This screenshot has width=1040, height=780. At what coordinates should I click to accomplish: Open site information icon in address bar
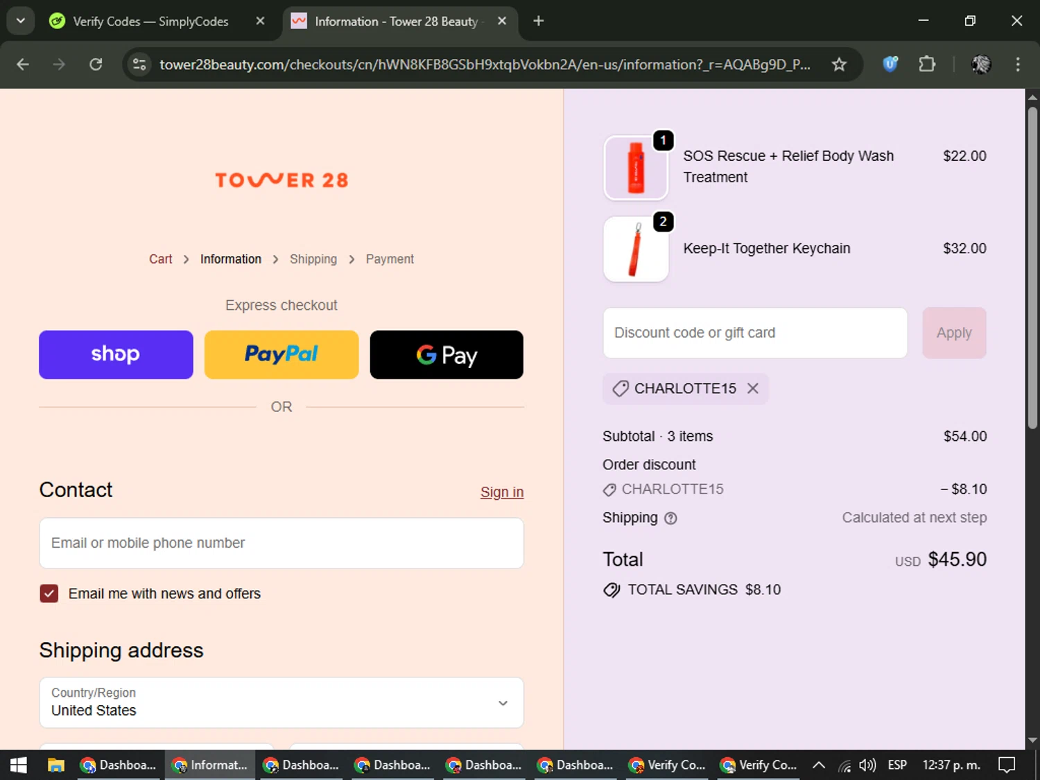point(139,64)
